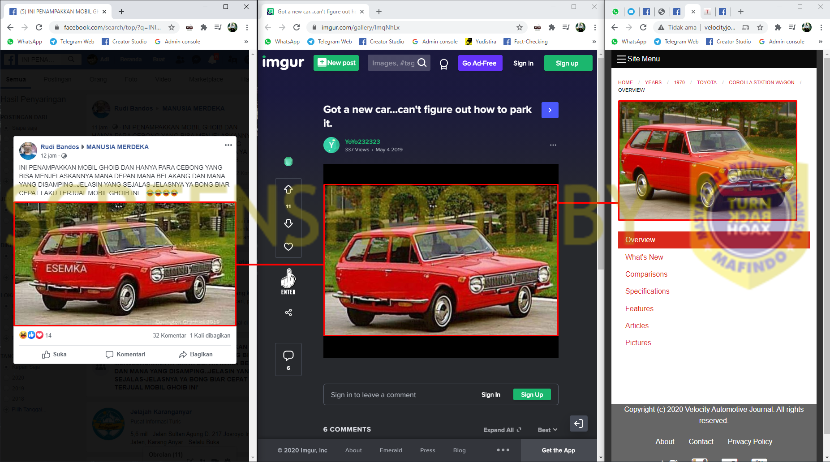Select the What's New menu item
The image size is (830, 462).
(x=644, y=257)
